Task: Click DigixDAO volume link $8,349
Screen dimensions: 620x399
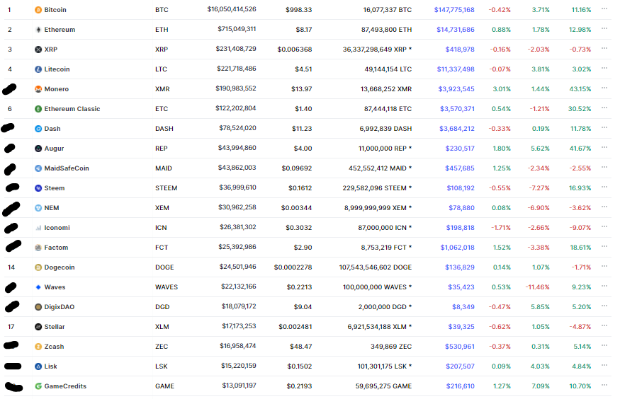Action: [x=463, y=307]
